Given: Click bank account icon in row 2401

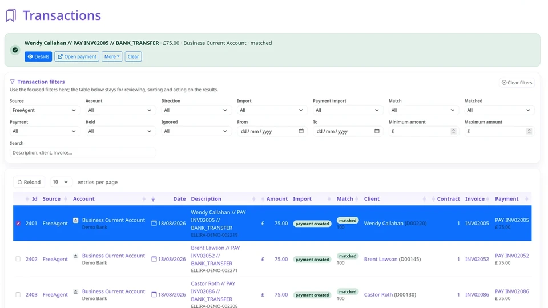Looking at the screenshot, I should (x=75, y=220).
